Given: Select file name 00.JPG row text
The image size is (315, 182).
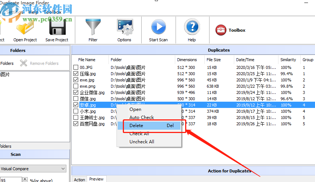Looking at the screenshot, I should tap(86, 67).
